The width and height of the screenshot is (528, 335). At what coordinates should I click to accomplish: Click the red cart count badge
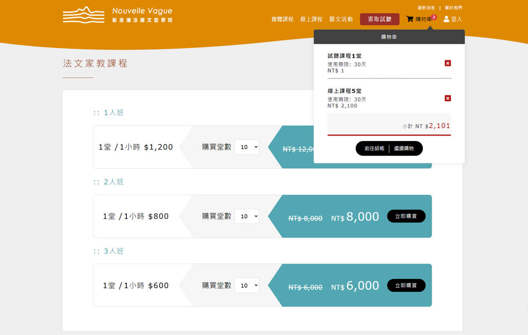click(434, 17)
